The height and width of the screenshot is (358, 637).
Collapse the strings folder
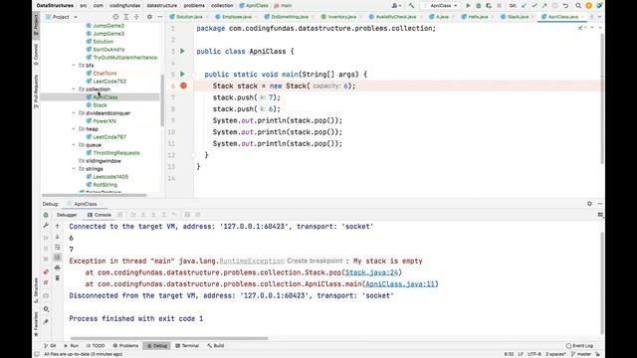[x=74, y=169]
